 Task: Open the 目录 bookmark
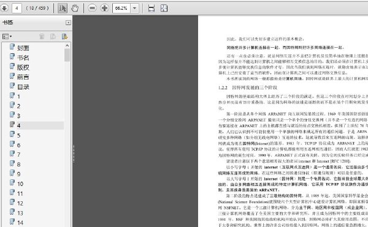(x=23, y=87)
